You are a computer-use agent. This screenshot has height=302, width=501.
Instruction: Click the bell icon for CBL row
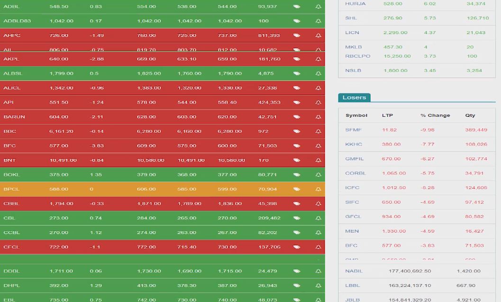pos(318,218)
